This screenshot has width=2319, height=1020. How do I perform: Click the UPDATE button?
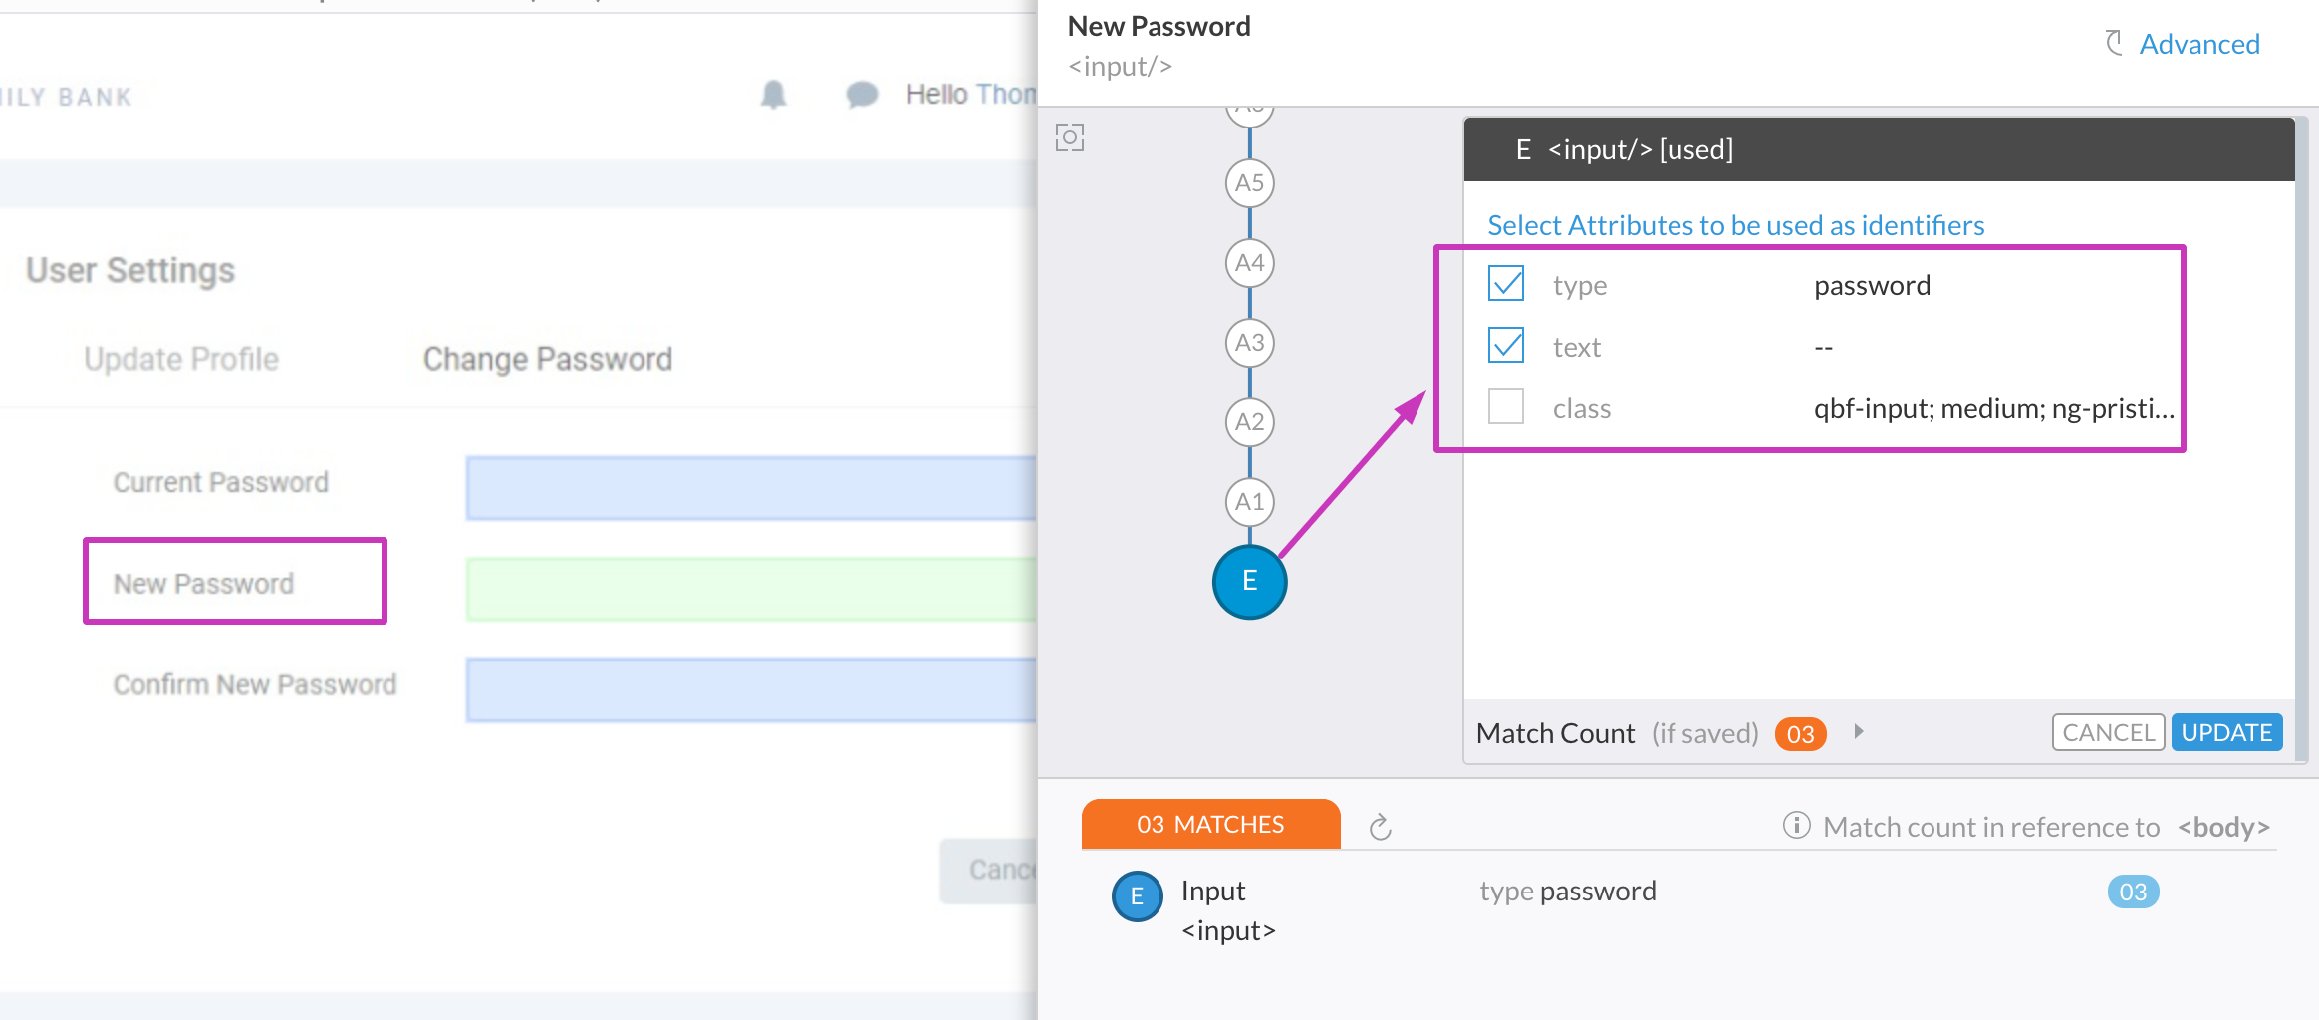pos(2226,733)
